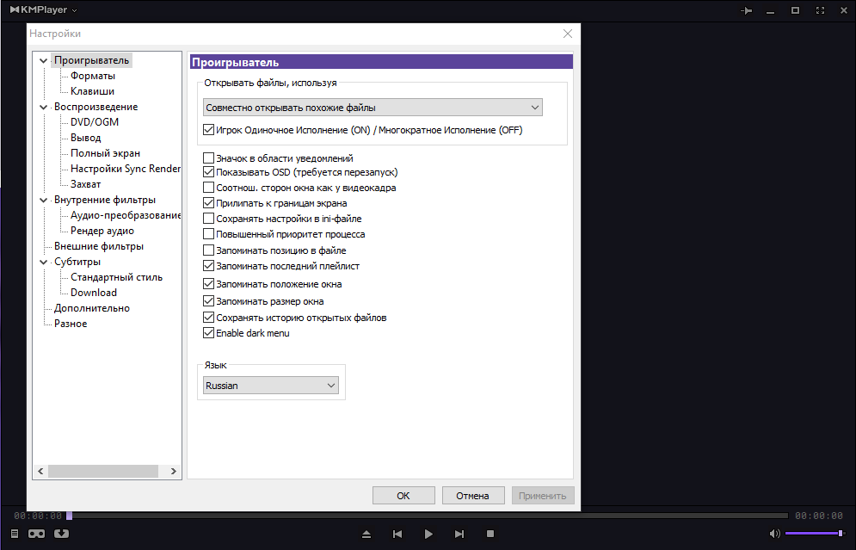Toggle fullscreen icon in KMPlayer title bar
The image size is (856, 550).
point(820,10)
